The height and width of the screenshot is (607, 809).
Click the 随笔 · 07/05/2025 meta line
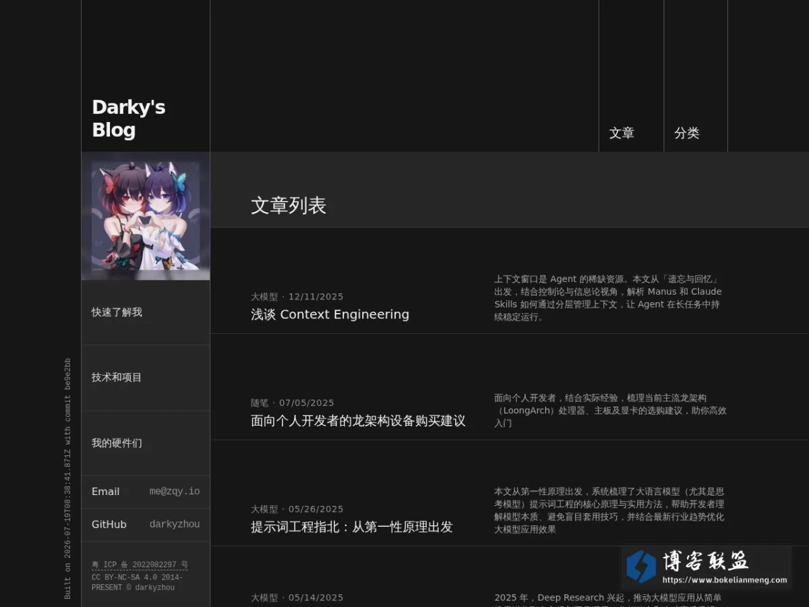point(293,403)
